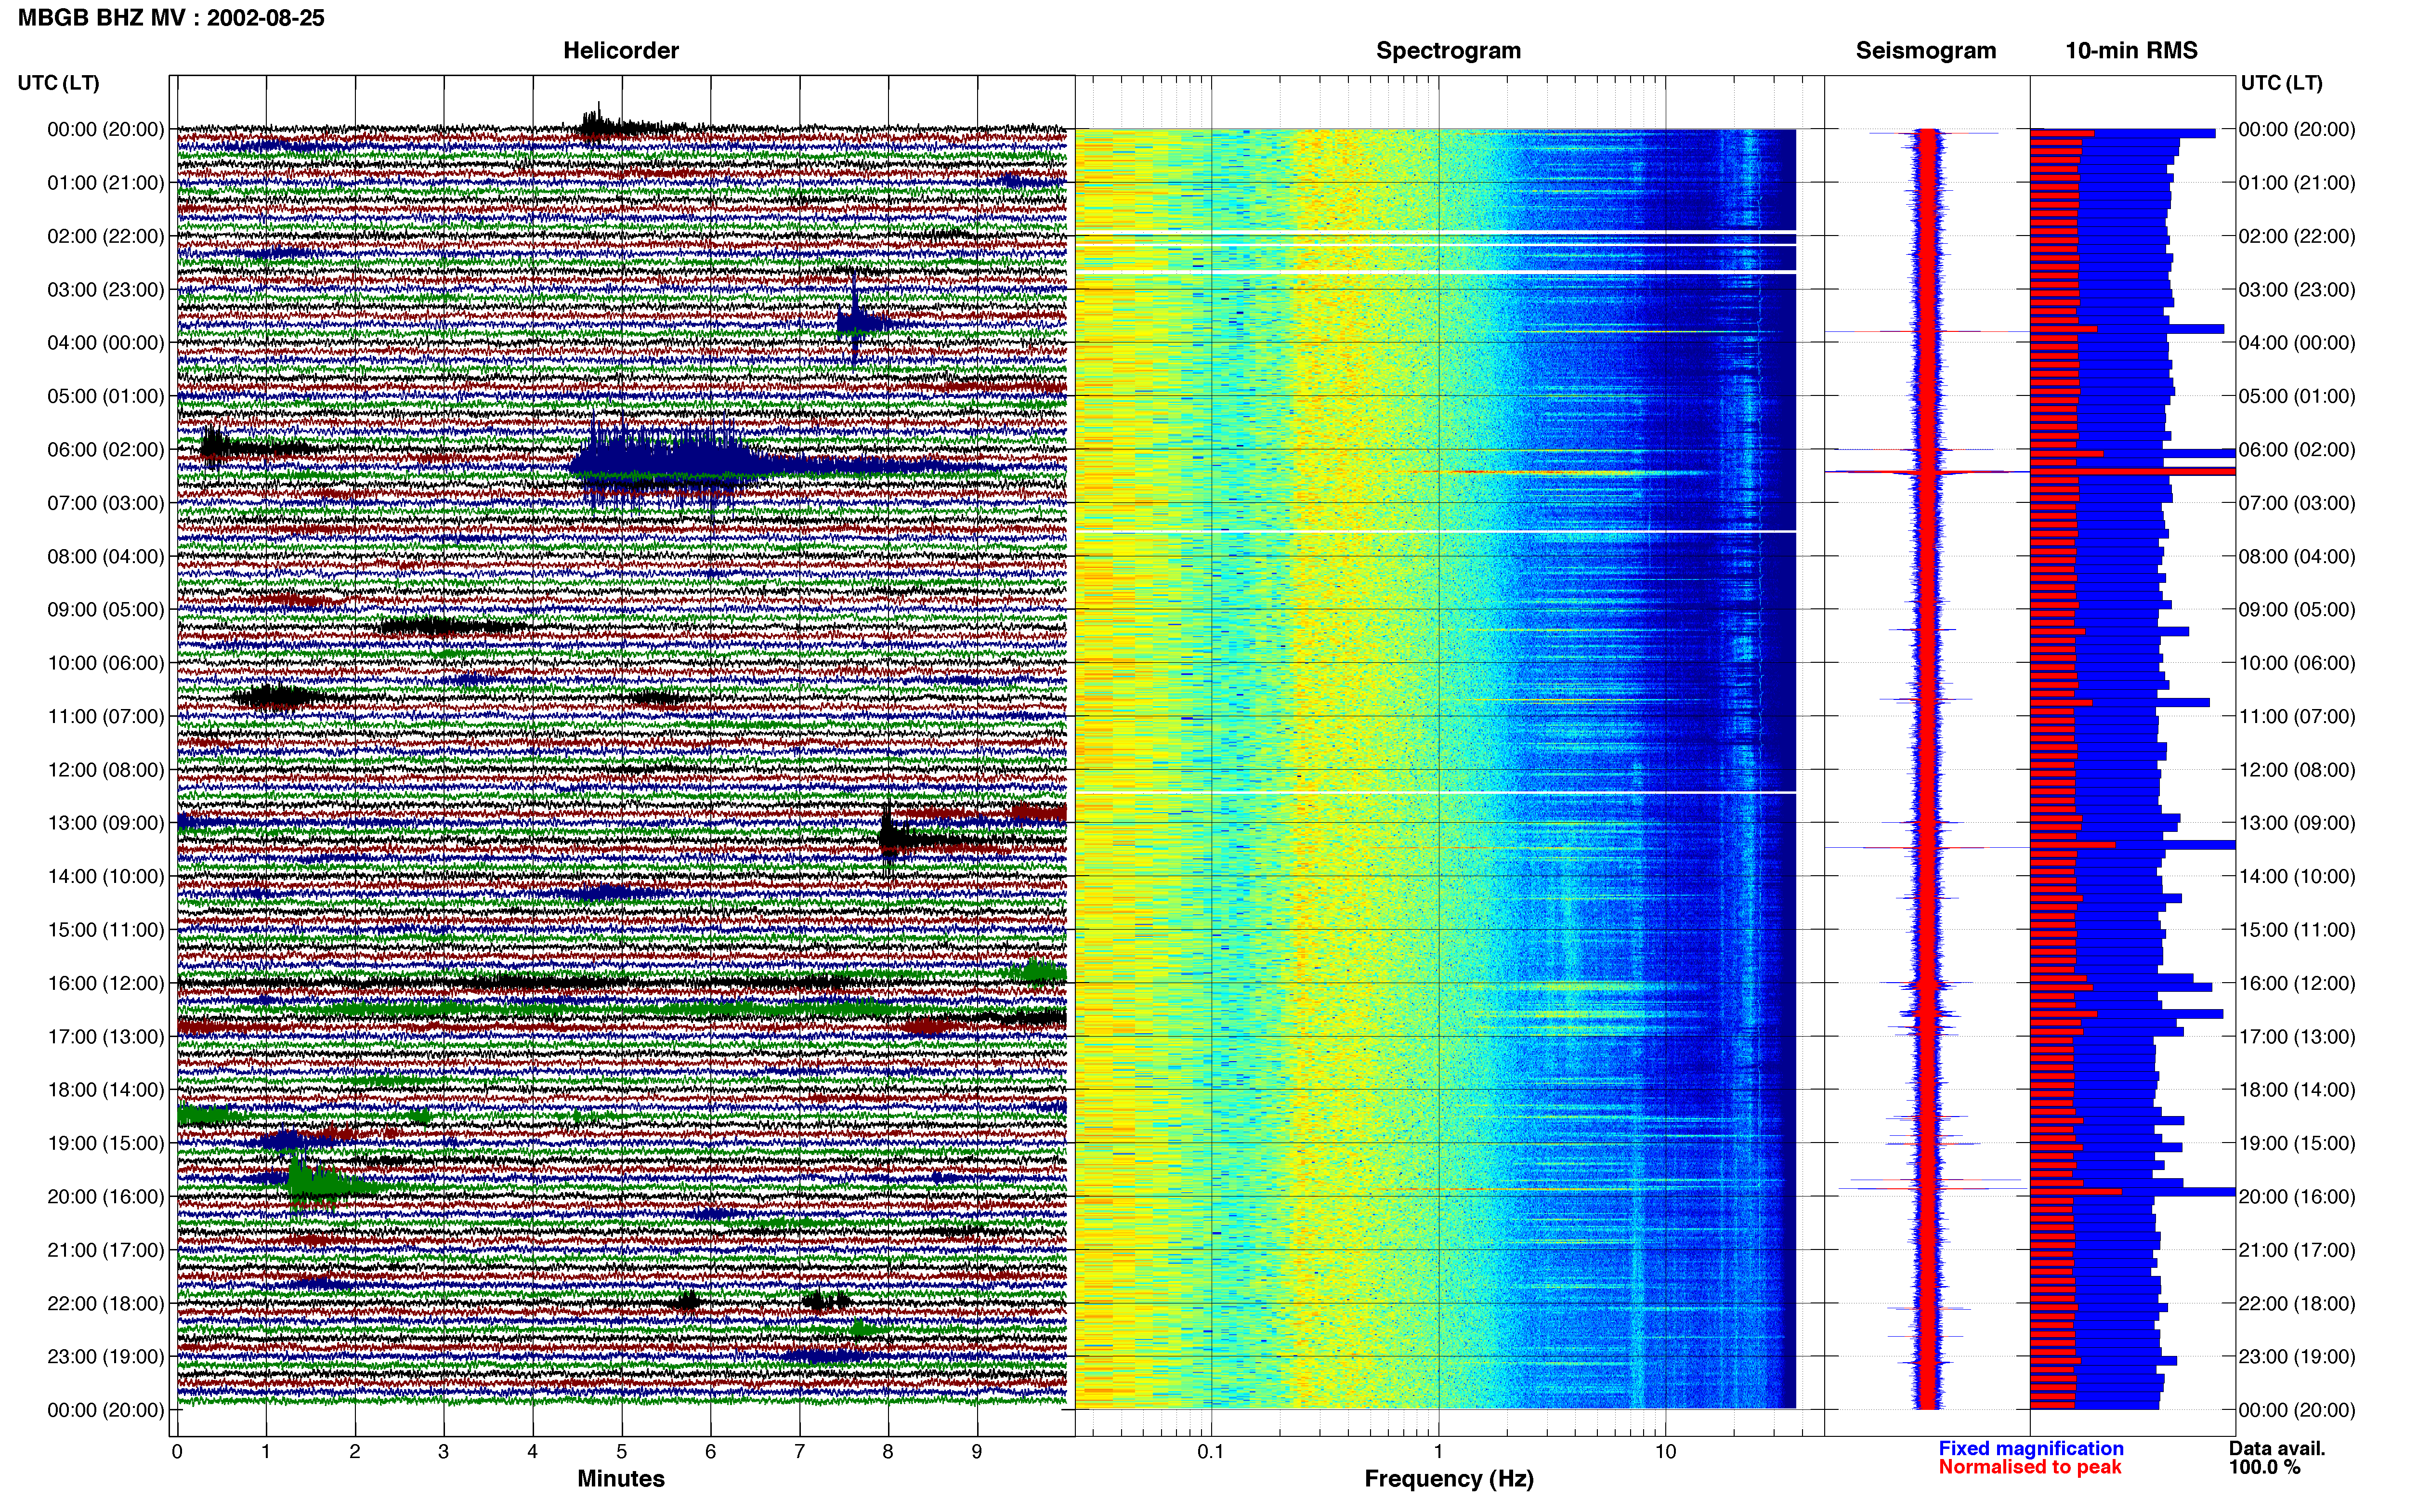Click the left 'UTC (LT)' axis label
2417x1512 pixels.
(59, 83)
